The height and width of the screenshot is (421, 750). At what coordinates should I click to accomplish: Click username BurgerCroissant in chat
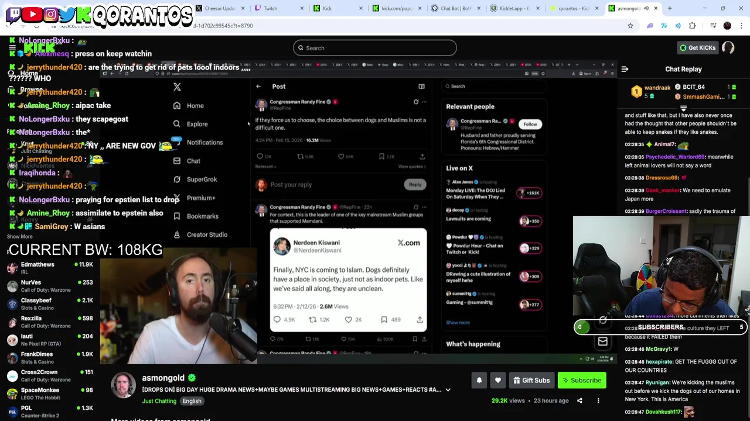(666, 211)
